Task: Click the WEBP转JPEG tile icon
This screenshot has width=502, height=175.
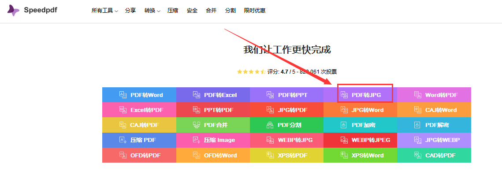Action: [x=344, y=140]
